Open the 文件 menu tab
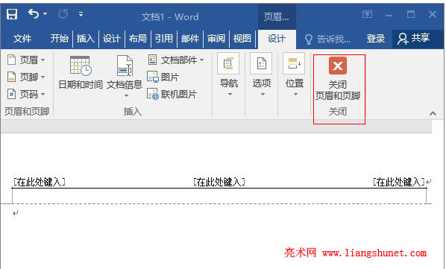Screen dimensions: 446x269 22,38
